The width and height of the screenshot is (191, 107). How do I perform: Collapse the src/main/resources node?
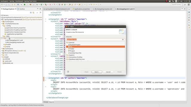pyautogui.click(x=2, y=24)
